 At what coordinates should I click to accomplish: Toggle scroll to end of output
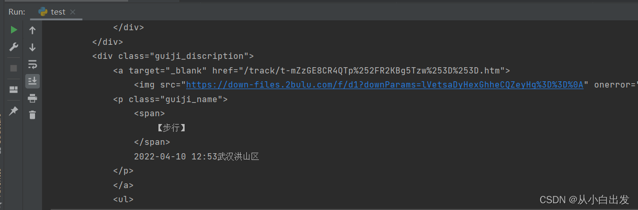pos(32,81)
